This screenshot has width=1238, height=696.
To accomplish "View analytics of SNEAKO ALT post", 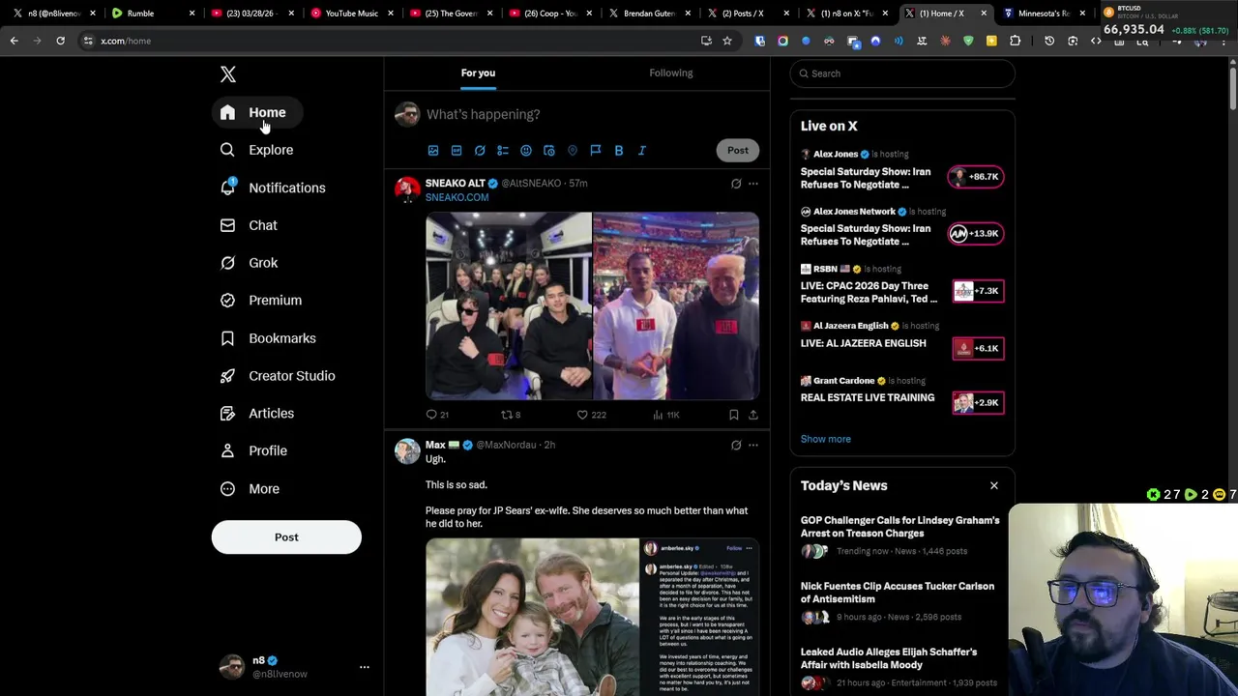I will click(x=666, y=415).
